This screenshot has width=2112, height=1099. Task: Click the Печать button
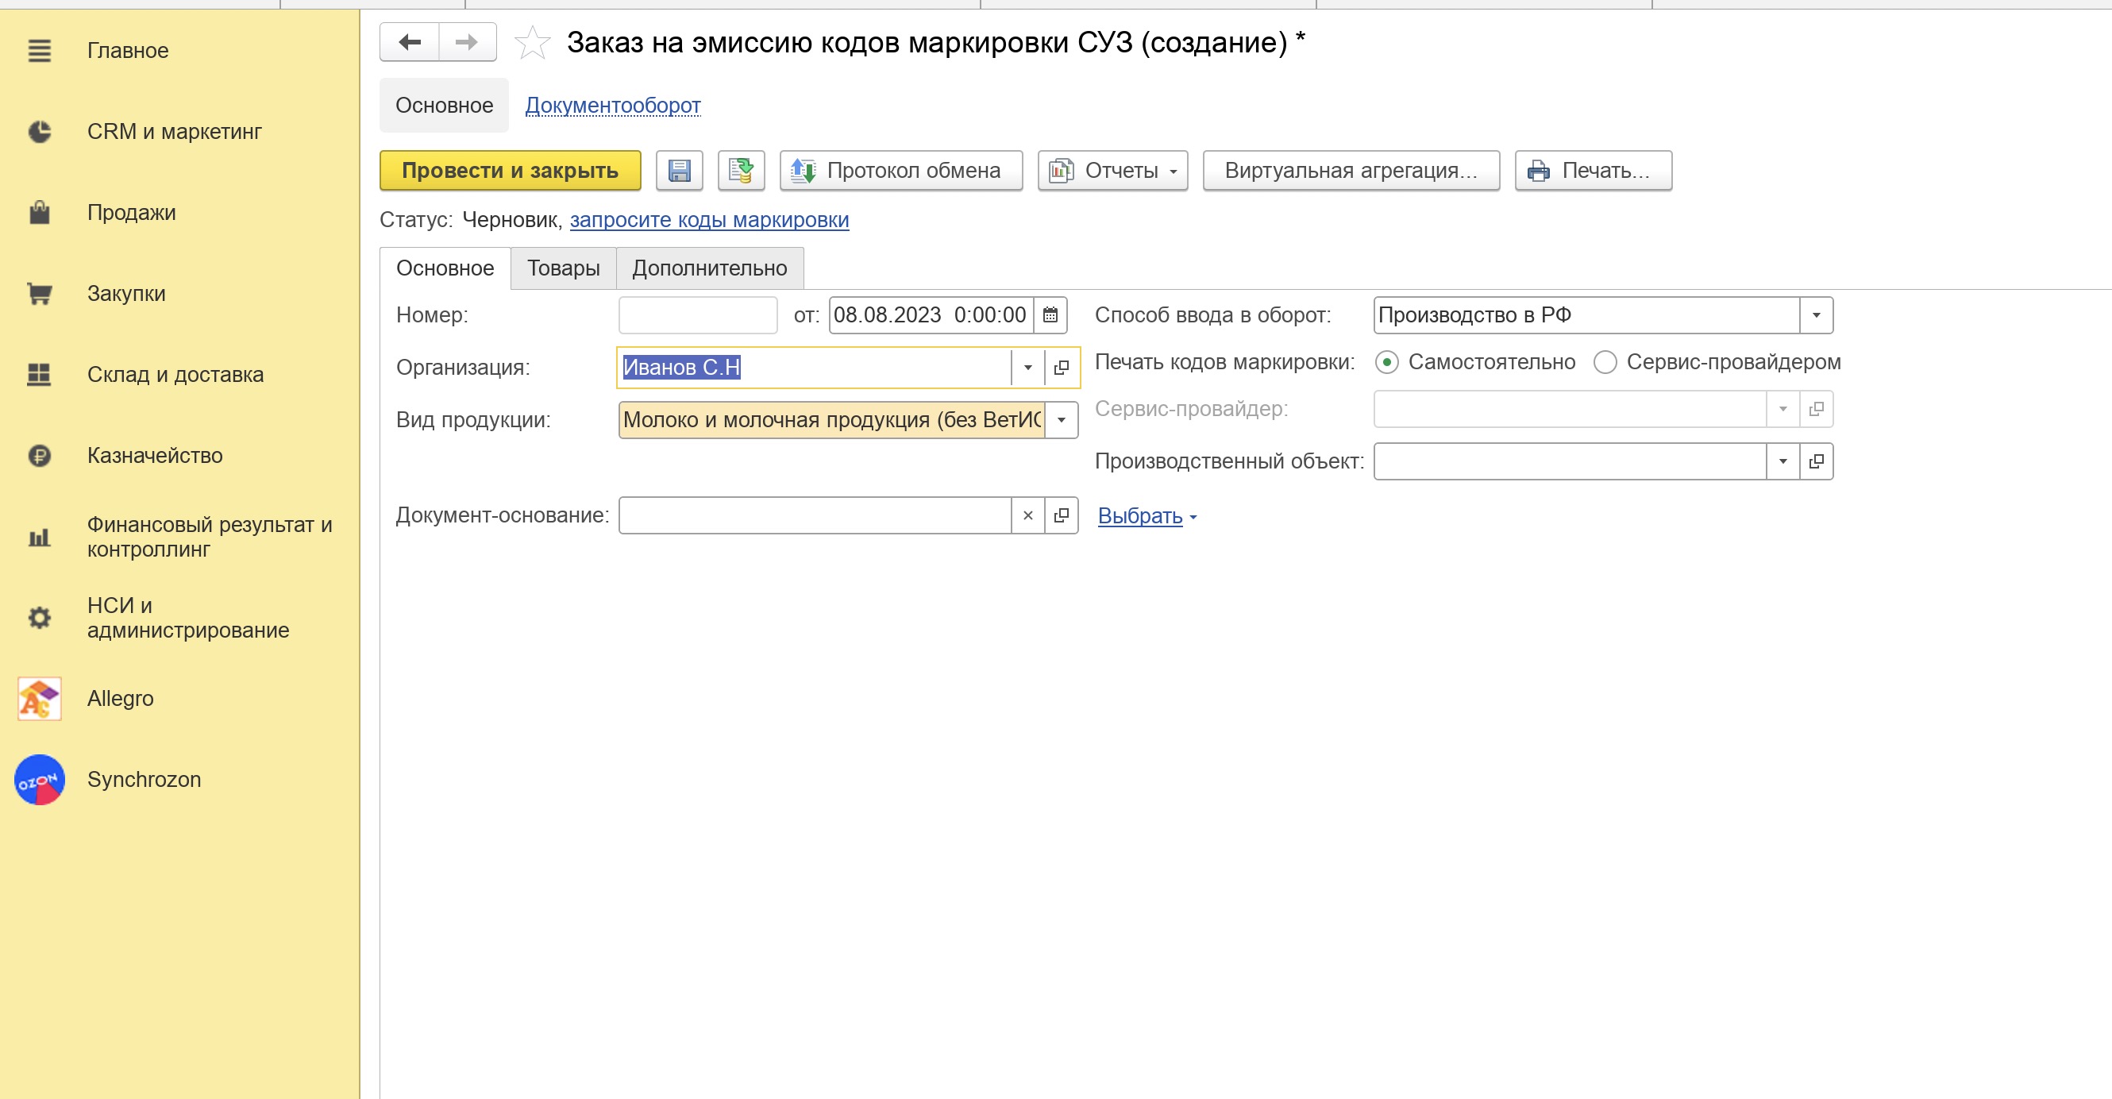coord(1593,171)
